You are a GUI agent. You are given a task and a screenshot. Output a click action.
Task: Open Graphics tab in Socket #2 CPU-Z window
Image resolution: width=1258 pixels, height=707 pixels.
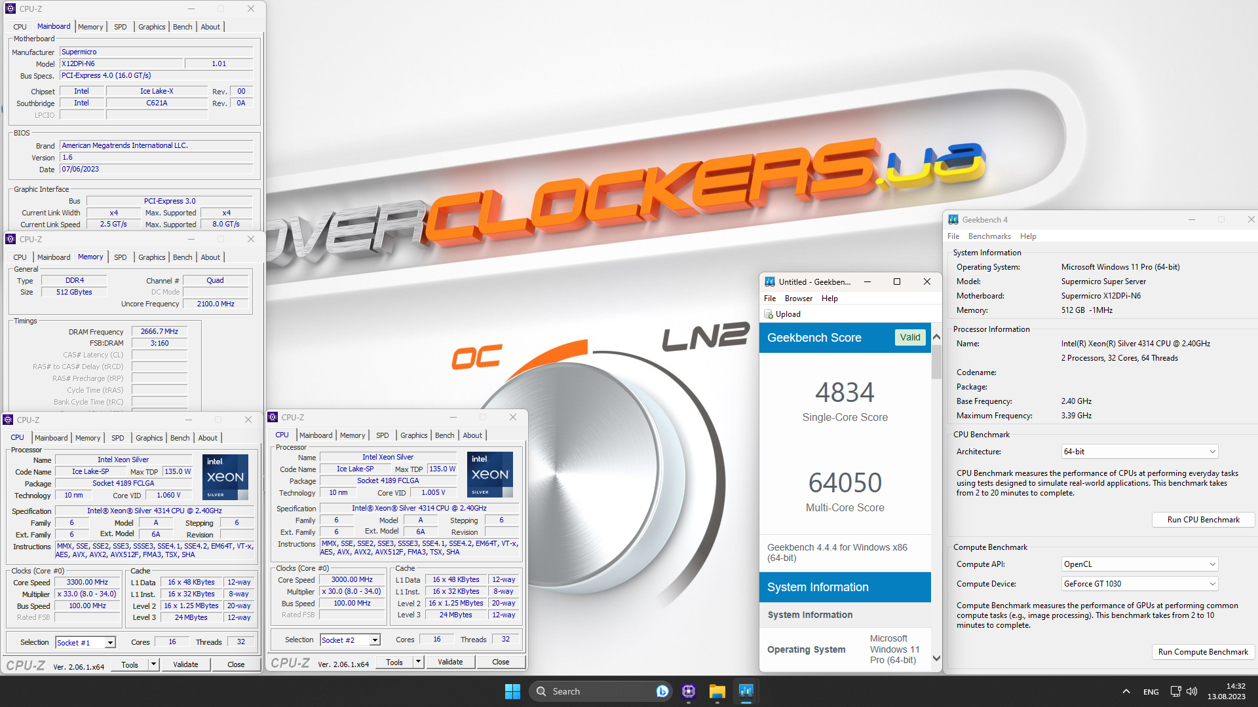point(414,435)
